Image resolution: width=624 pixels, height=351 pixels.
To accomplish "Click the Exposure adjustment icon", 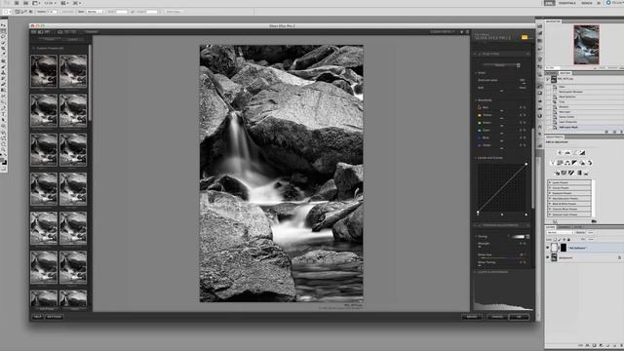I will pyautogui.click(x=583, y=152).
